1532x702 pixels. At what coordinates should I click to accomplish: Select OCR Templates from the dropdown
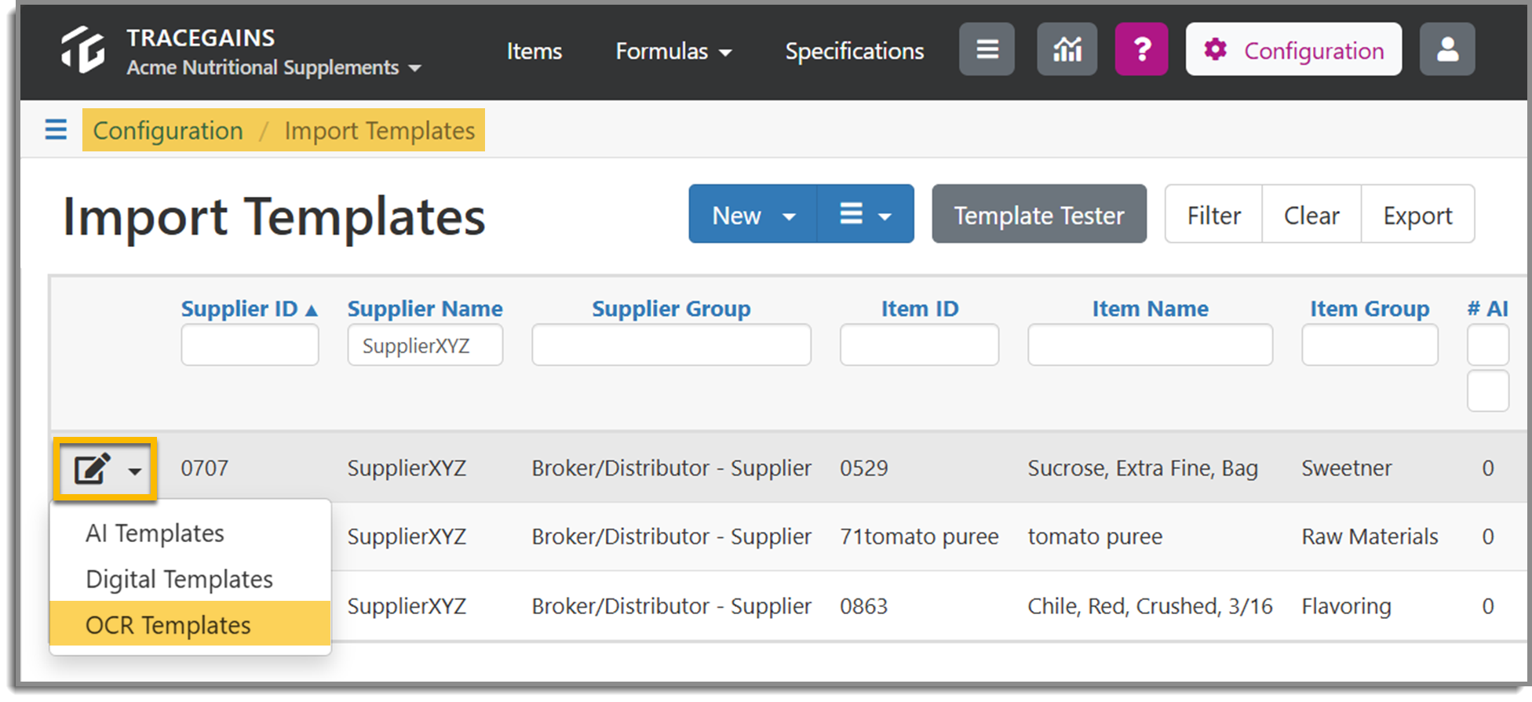(x=191, y=624)
